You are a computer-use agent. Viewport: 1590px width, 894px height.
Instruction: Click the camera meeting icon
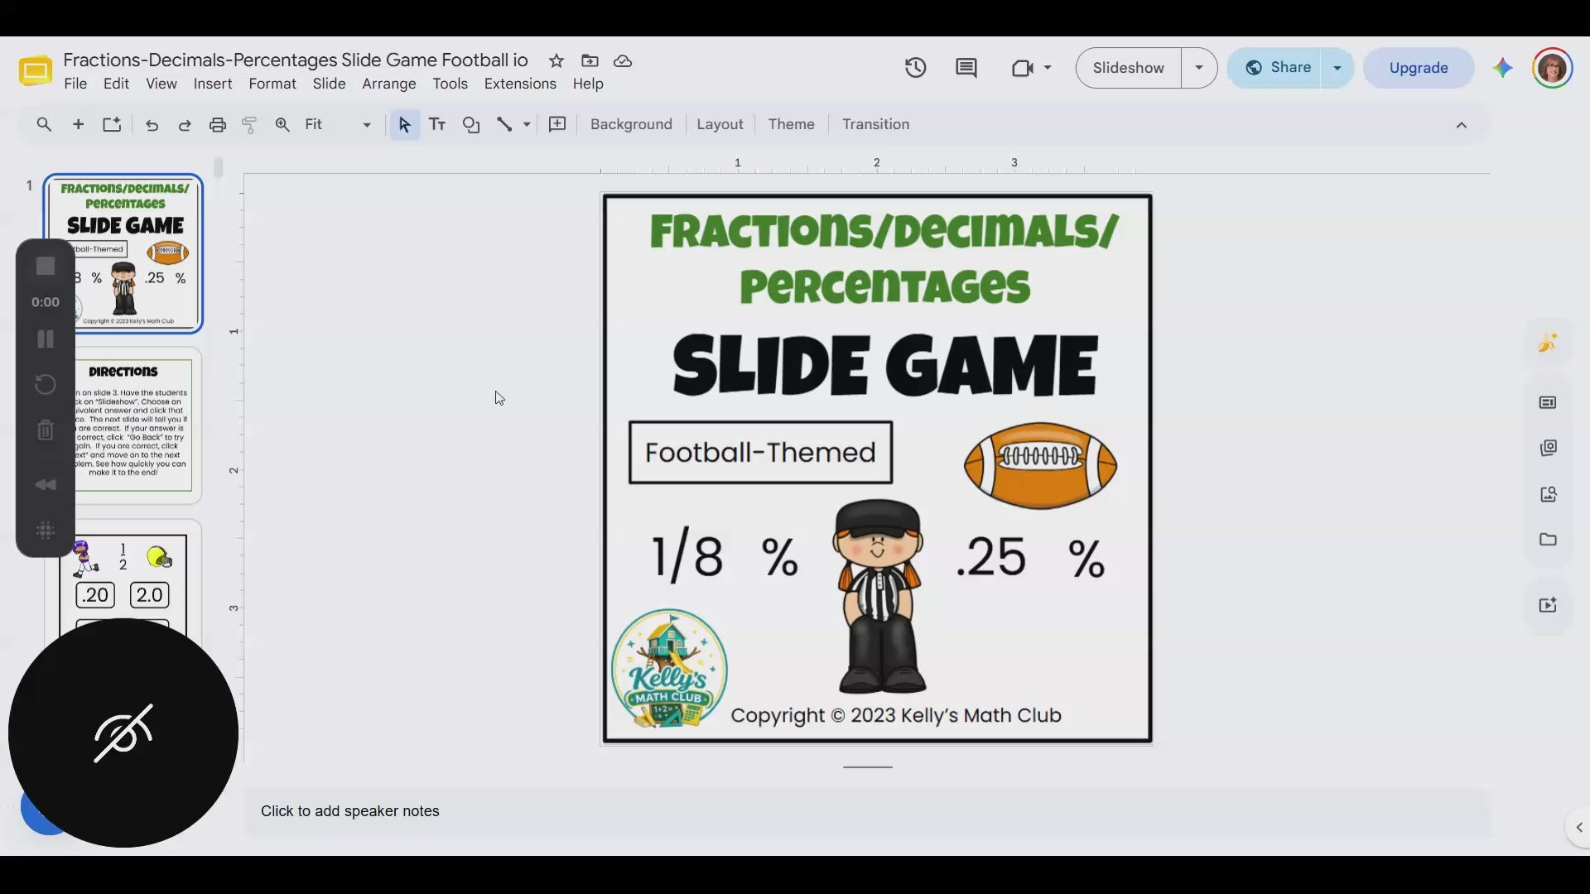[x=1022, y=68]
